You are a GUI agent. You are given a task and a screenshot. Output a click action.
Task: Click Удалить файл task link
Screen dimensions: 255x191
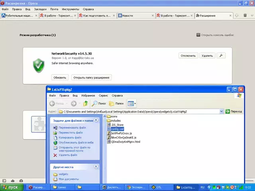[x=68, y=155]
